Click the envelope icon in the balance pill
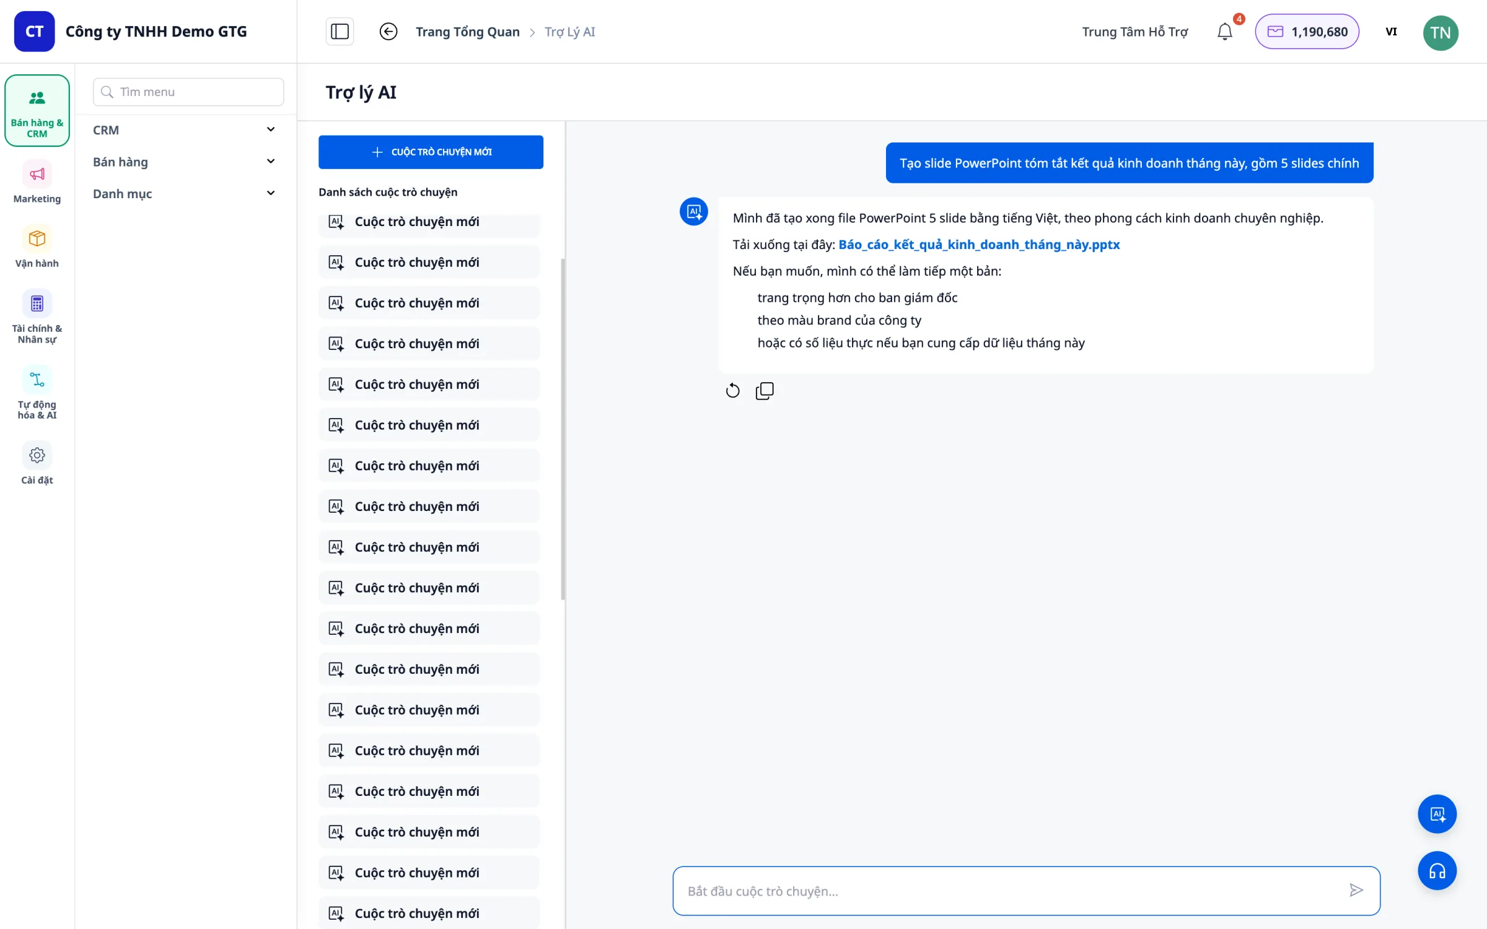This screenshot has height=929, width=1487. pos(1275,32)
